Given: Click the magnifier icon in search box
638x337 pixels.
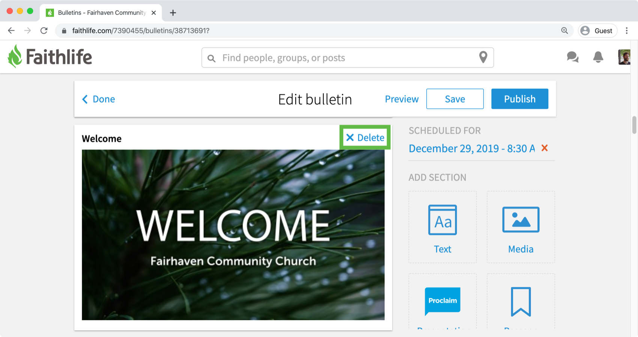Looking at the screenshot, I should point(212,58).
